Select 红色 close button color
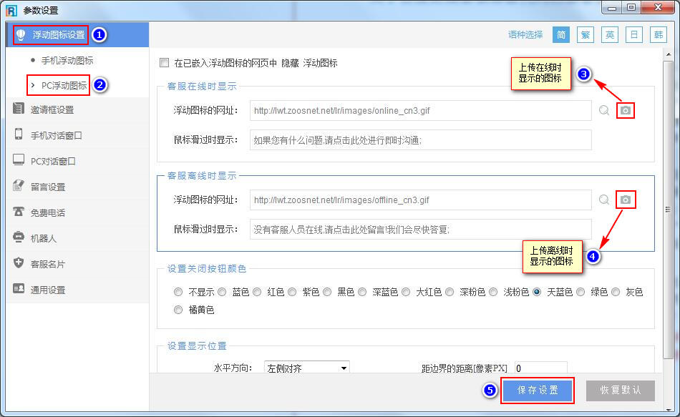This screenshot has height=417, width=680. [257, 292]
